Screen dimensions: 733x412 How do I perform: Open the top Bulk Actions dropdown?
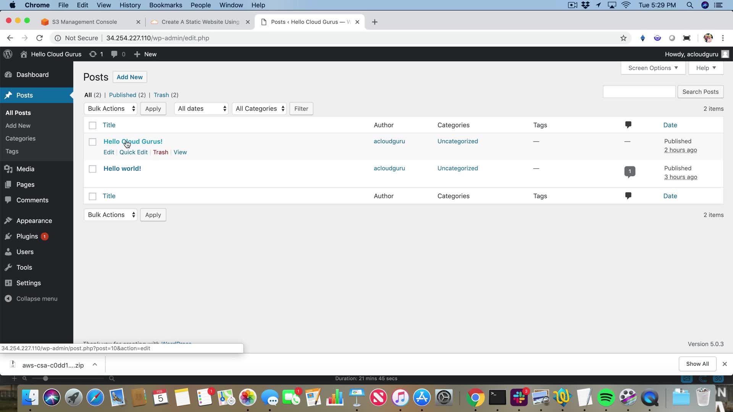tap(111, 109)
